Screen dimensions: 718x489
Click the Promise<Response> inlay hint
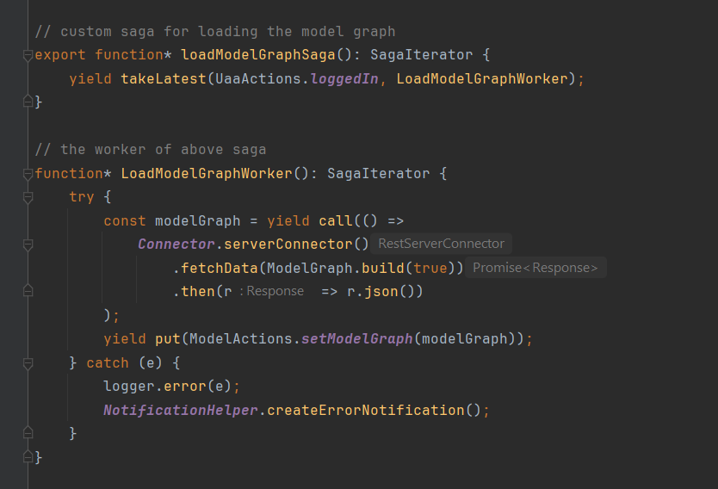tap(535, 268)
